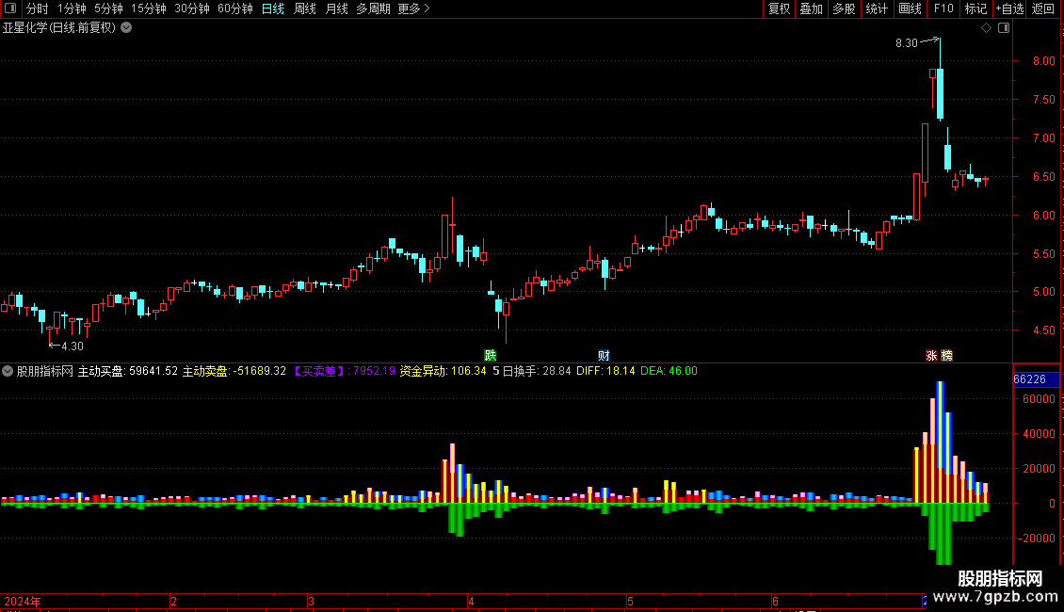The height and width of the screenshot is (612, 1064).
Task: Click the 4.30 low price label
Action: [x=73, y=346]
